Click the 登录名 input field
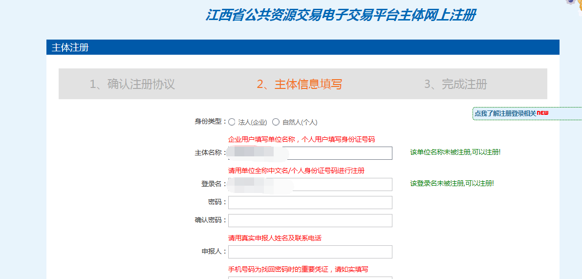 point(310,184)
